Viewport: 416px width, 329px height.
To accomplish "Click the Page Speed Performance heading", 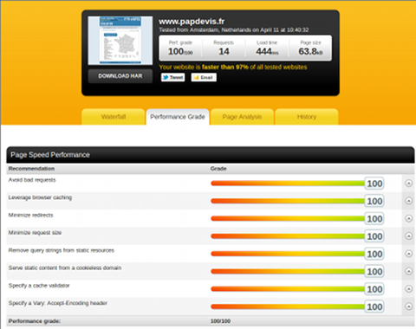I will tap(50, 155).
